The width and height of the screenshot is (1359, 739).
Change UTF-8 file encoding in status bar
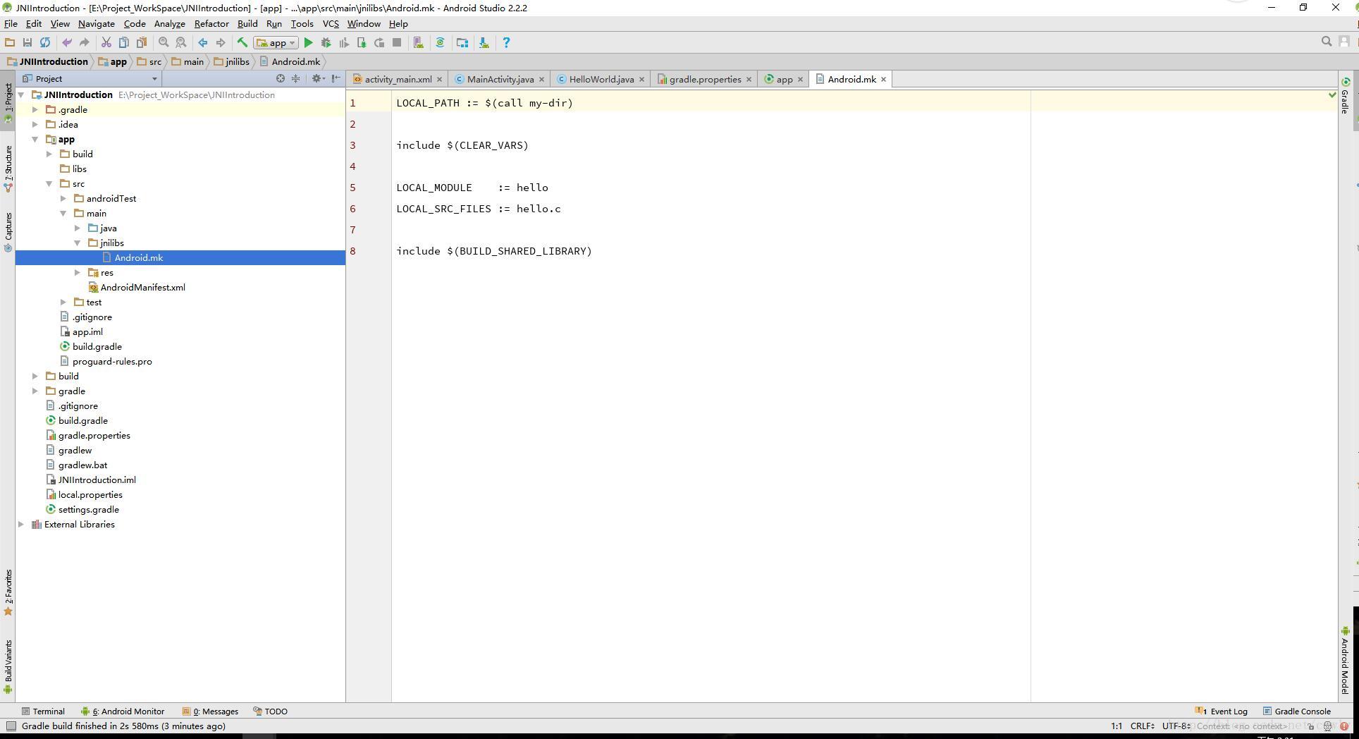click(1176, 726)
